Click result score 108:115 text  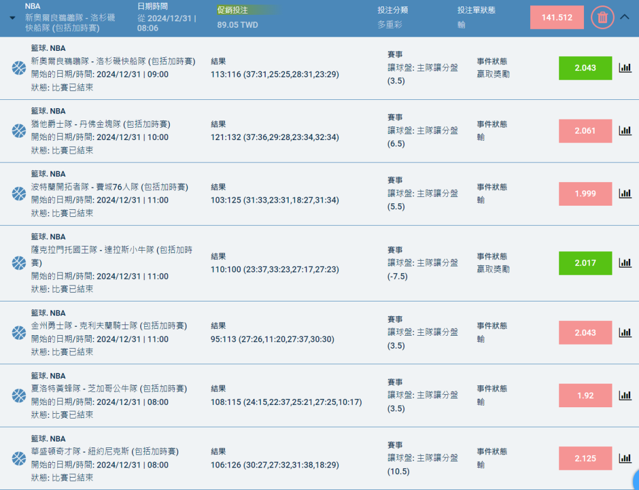[286, 402]
